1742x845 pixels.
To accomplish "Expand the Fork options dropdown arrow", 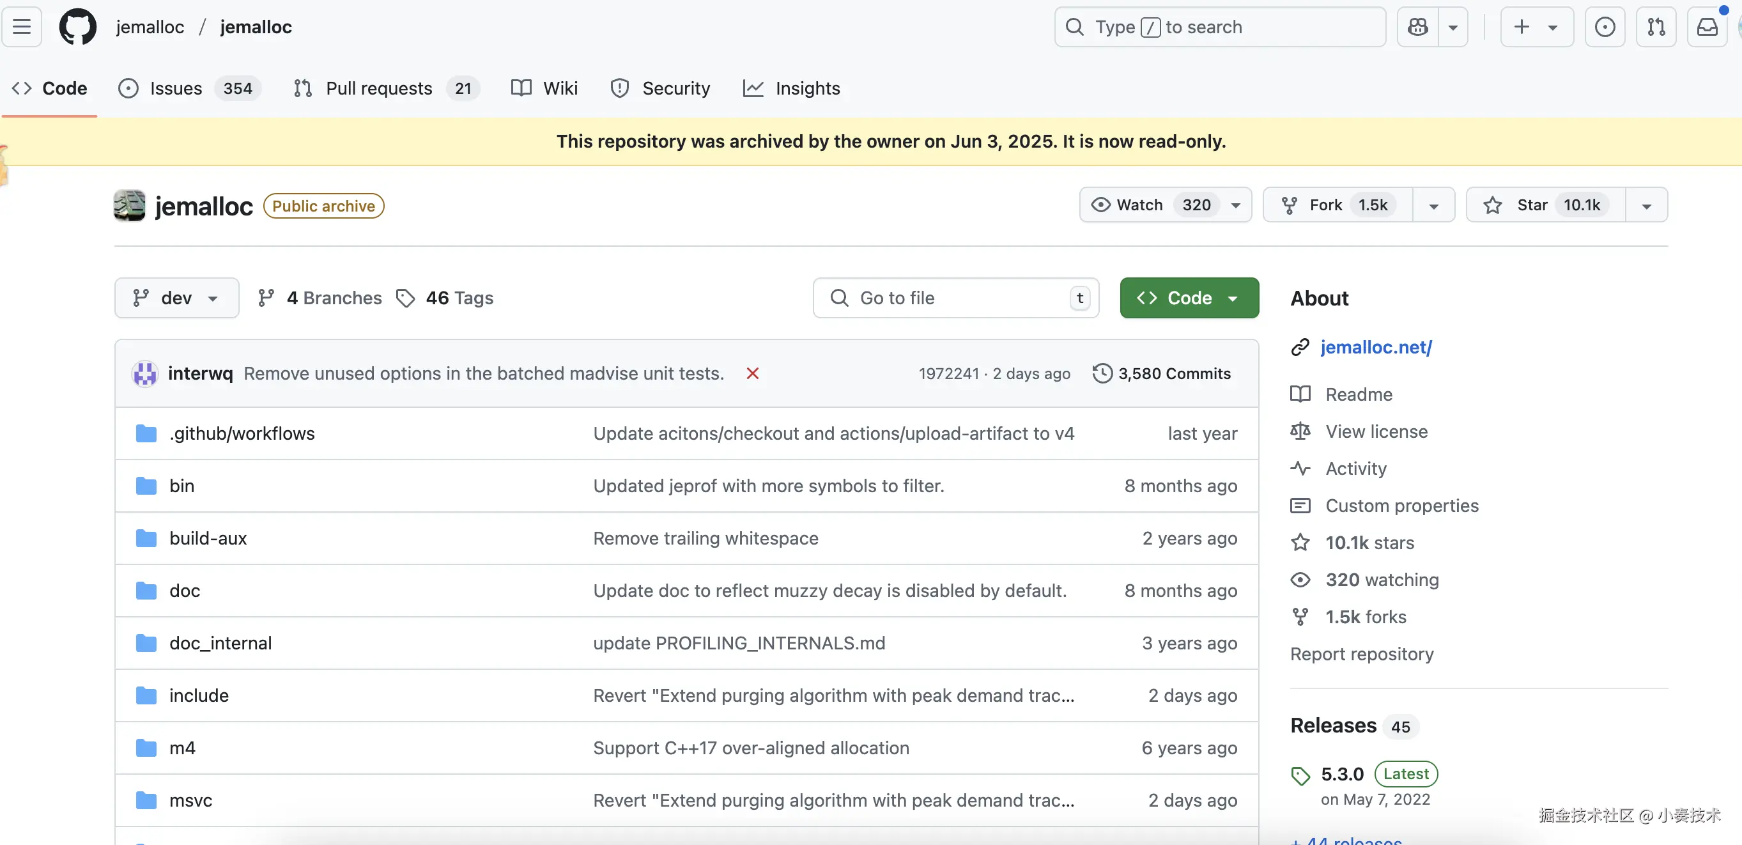I will (1433, 206).
